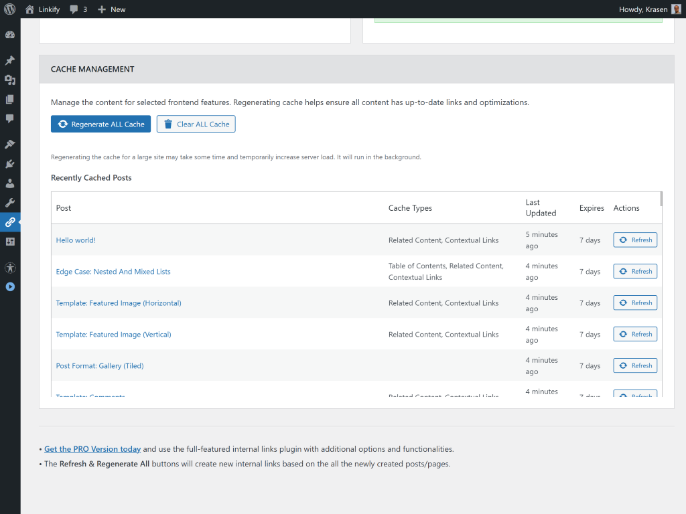The width and height of the screenshot is (686, 514).
Task: Open the New item menu in admin bar
Action: point(111,9)
